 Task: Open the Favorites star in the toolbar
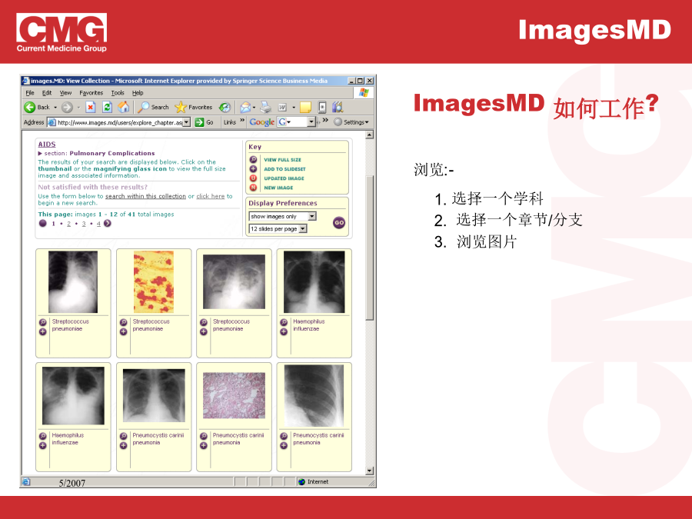coord(193,107)
